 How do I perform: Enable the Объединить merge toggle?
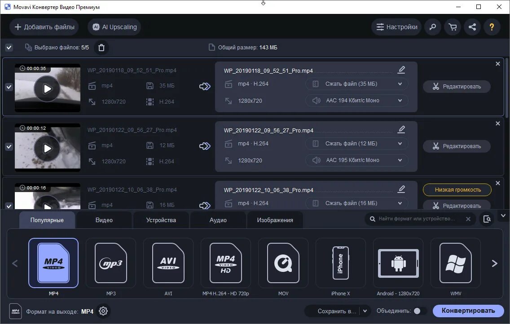click(x=419, y=310)
